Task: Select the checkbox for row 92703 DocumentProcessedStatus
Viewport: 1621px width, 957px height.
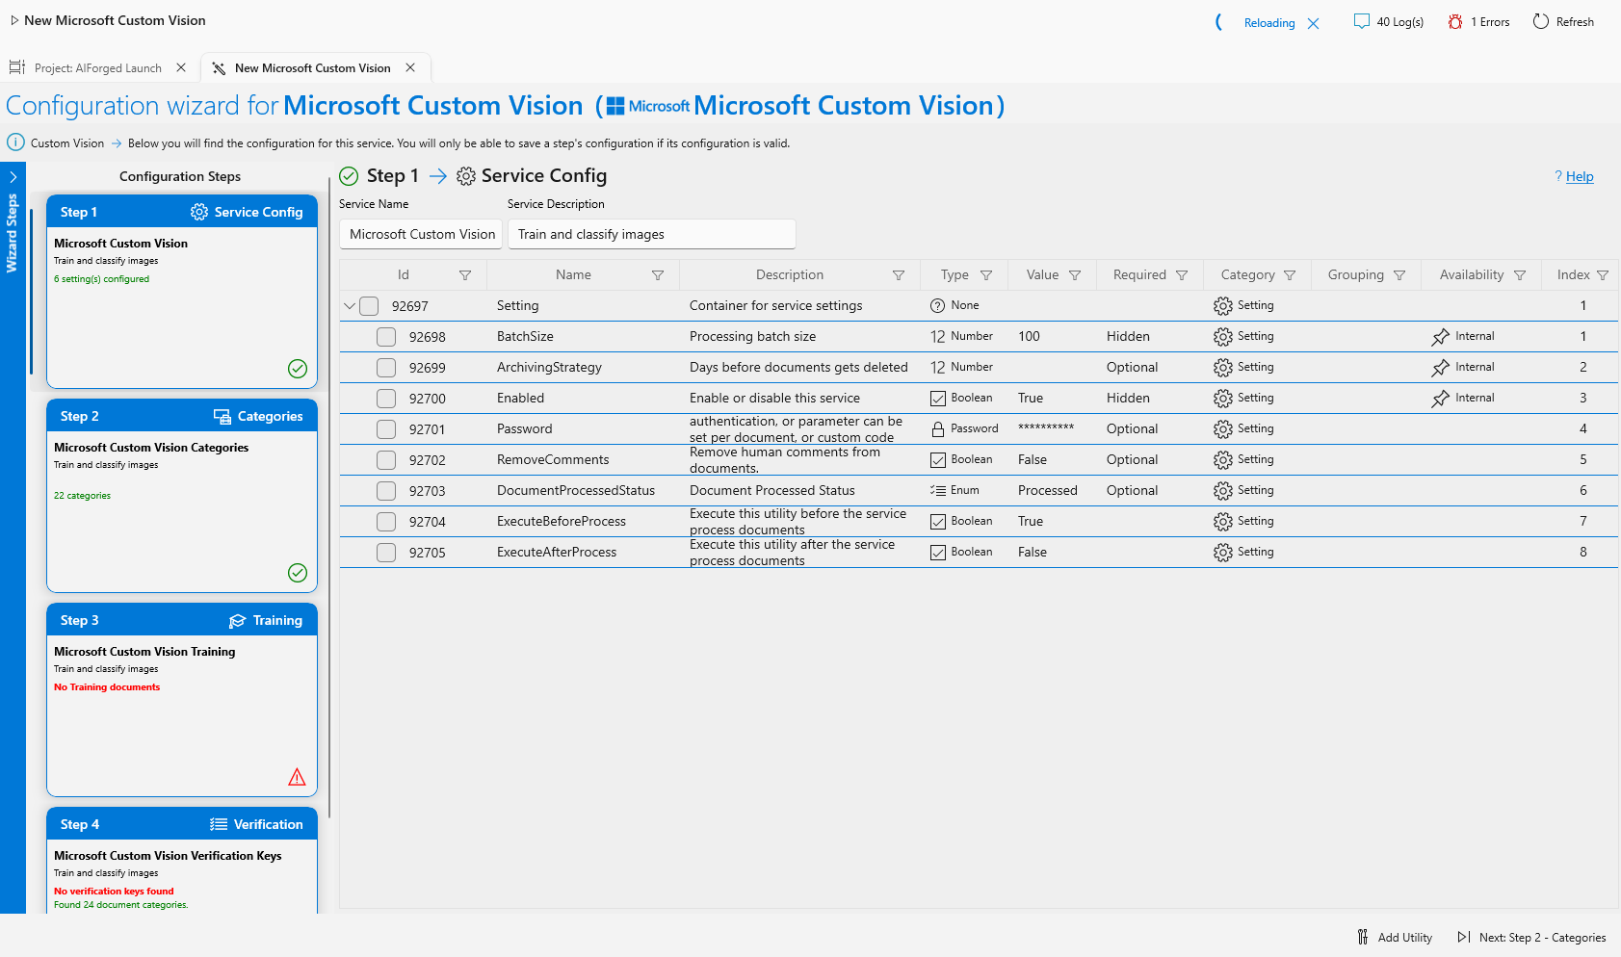Action: pos(386,491)
